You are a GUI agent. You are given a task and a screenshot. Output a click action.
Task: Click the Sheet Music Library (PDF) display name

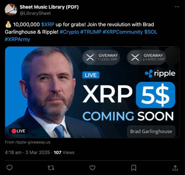[x=49, y=7]
